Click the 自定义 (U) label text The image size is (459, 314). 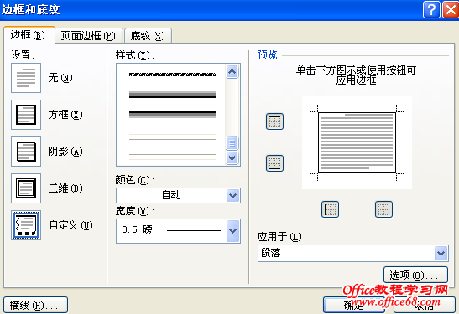(x=70, y=225)
